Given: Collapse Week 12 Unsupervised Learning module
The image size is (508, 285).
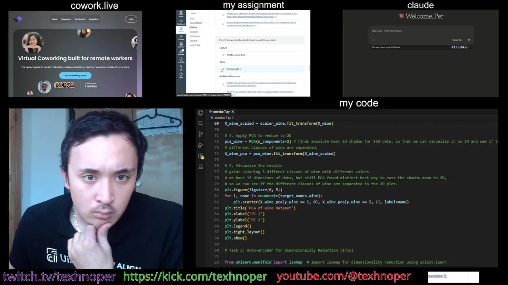Looking at the screenshot, I should click(x=217, y=40).
